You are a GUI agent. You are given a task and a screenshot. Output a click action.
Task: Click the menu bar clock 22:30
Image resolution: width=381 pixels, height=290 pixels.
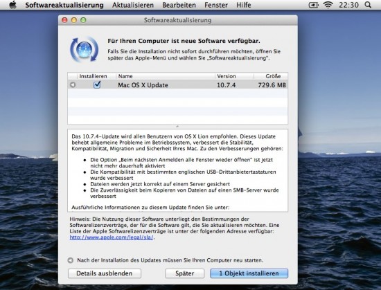(x=348, y=5)
